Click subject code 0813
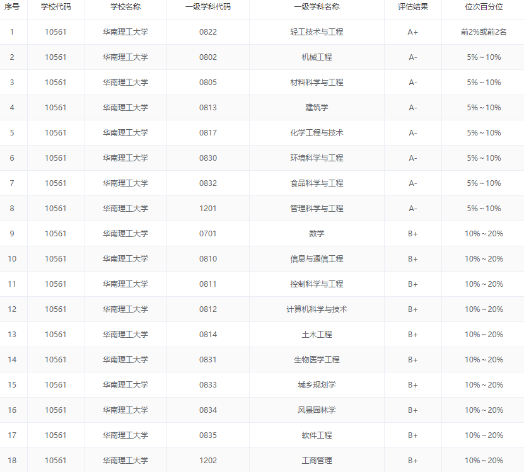This screenshot has height=472, width=524. click(x=208, y=108)
